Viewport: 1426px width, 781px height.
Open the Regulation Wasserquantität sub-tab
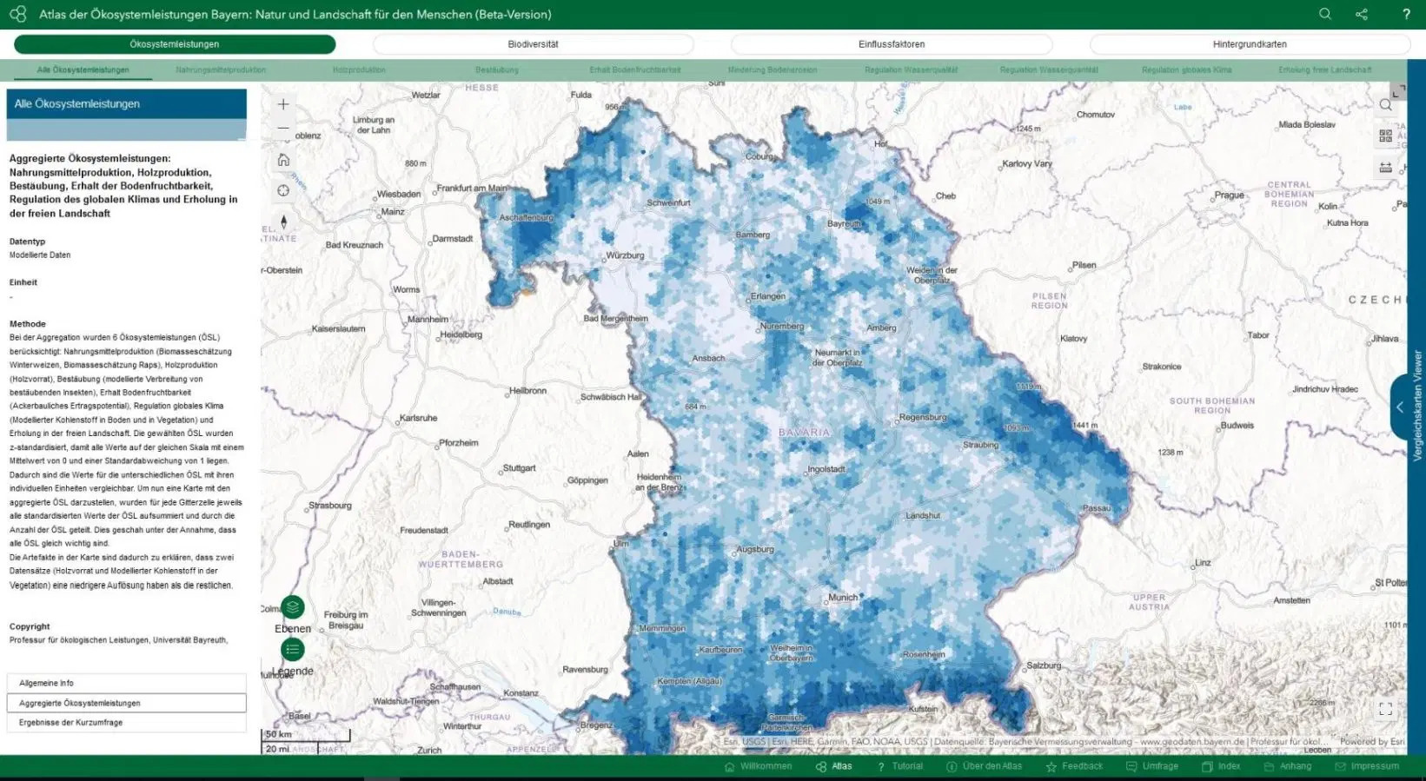tap(1049, 69)
